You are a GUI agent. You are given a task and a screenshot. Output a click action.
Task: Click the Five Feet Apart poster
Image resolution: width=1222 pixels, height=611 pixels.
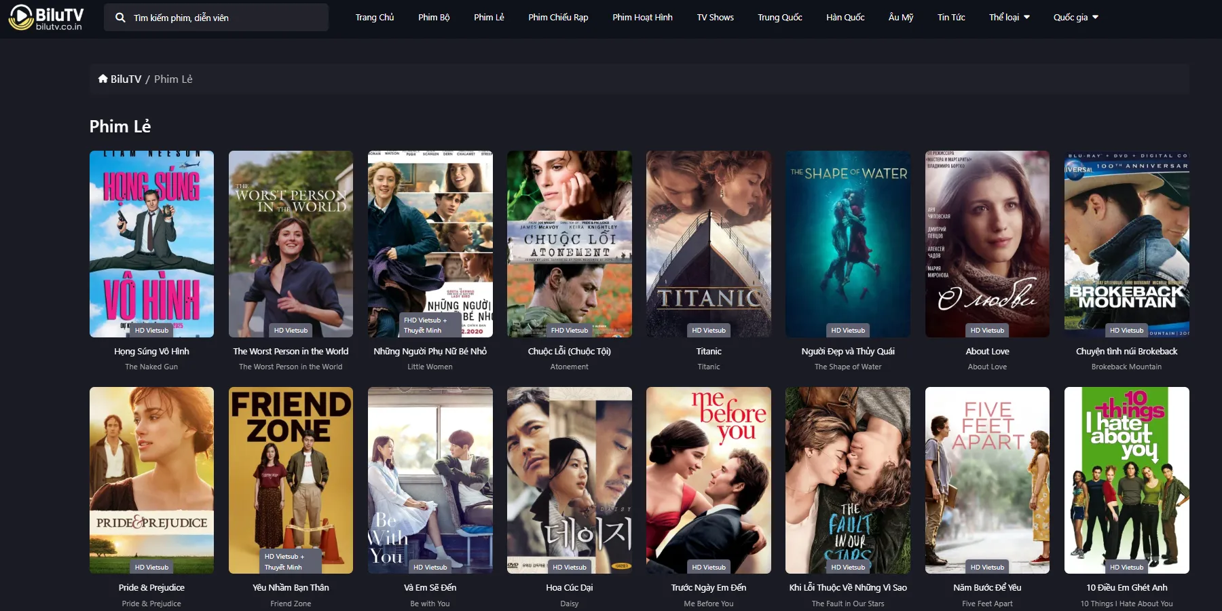point(987,480)
